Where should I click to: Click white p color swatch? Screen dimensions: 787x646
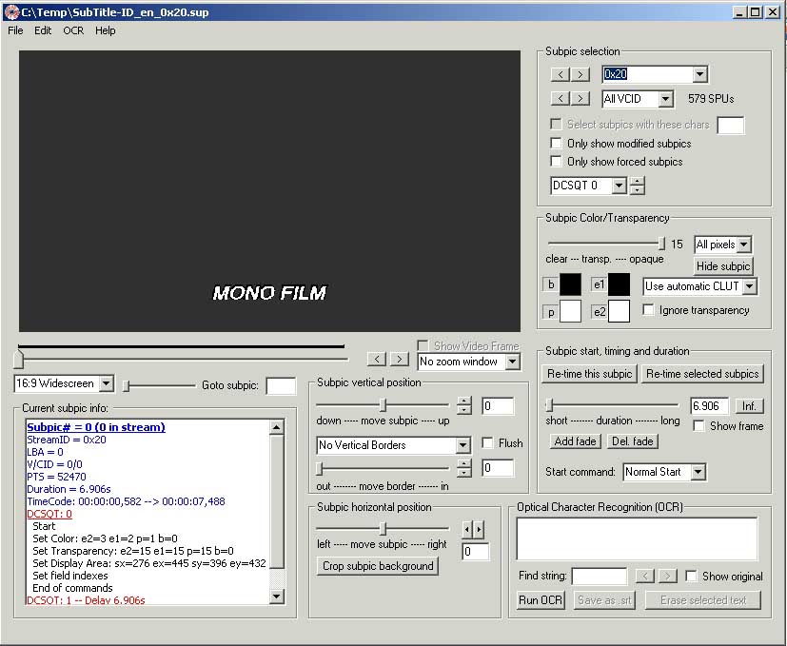coord(570,311)
